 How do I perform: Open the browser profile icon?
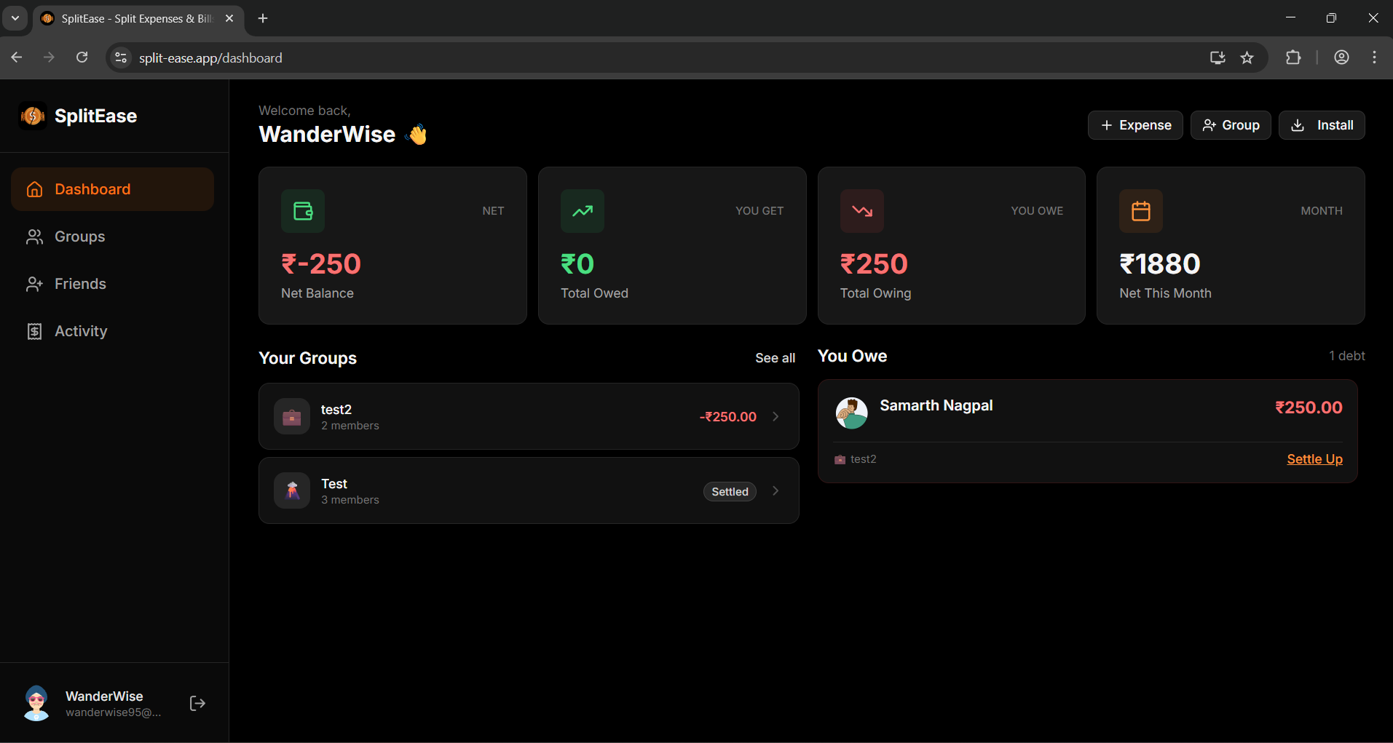click(1341, 57)
